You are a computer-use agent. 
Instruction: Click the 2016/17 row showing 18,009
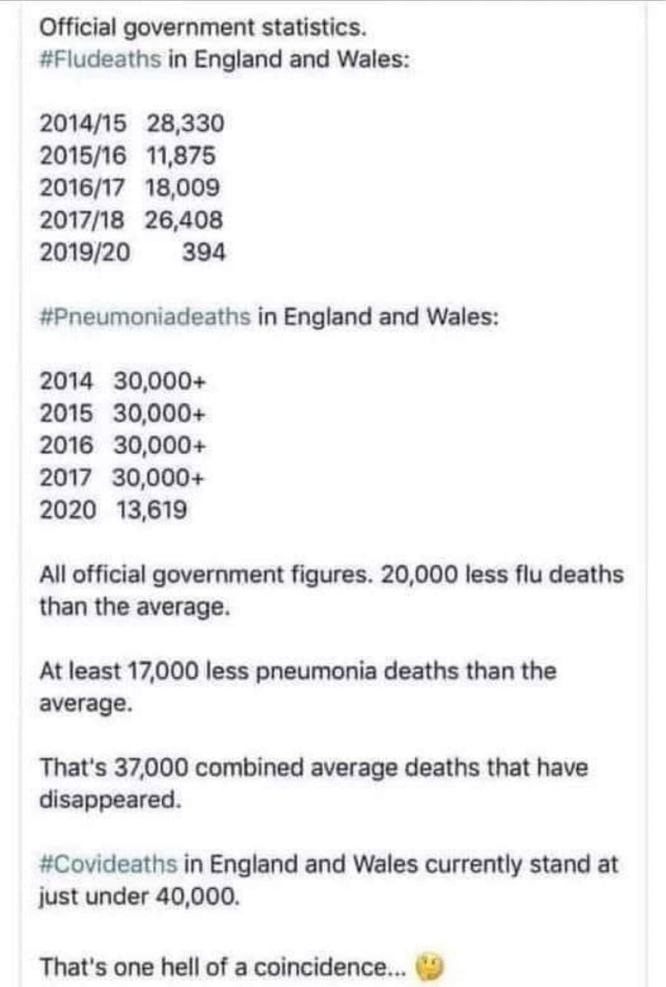click(129, 188)
